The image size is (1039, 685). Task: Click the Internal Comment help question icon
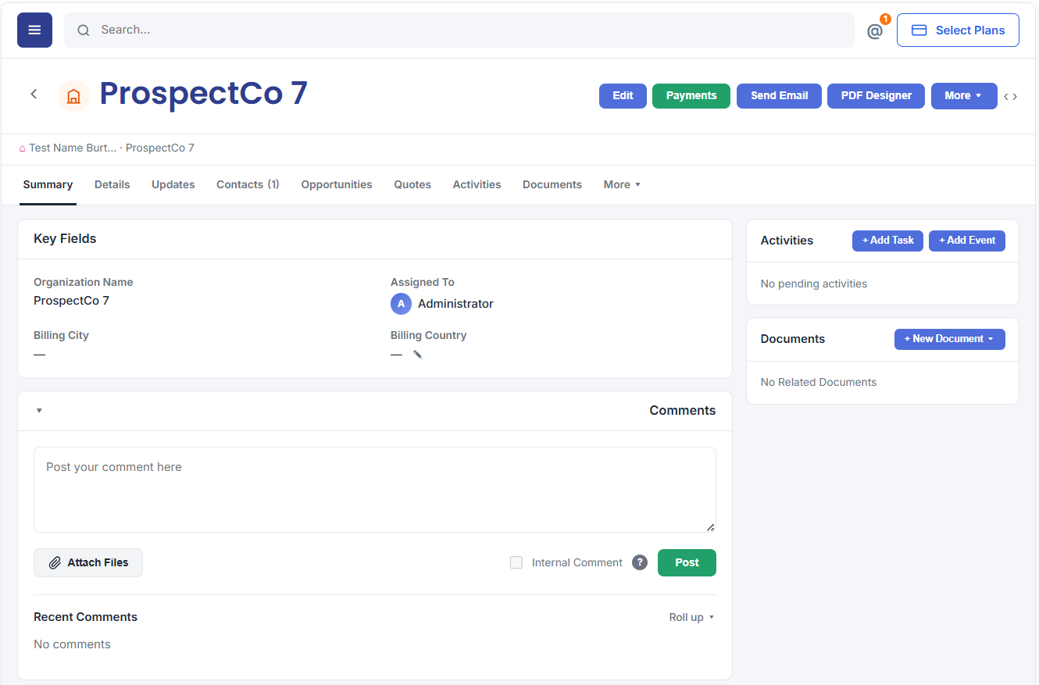(640, 562)
